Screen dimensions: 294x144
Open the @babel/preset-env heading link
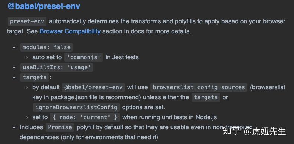44,6
